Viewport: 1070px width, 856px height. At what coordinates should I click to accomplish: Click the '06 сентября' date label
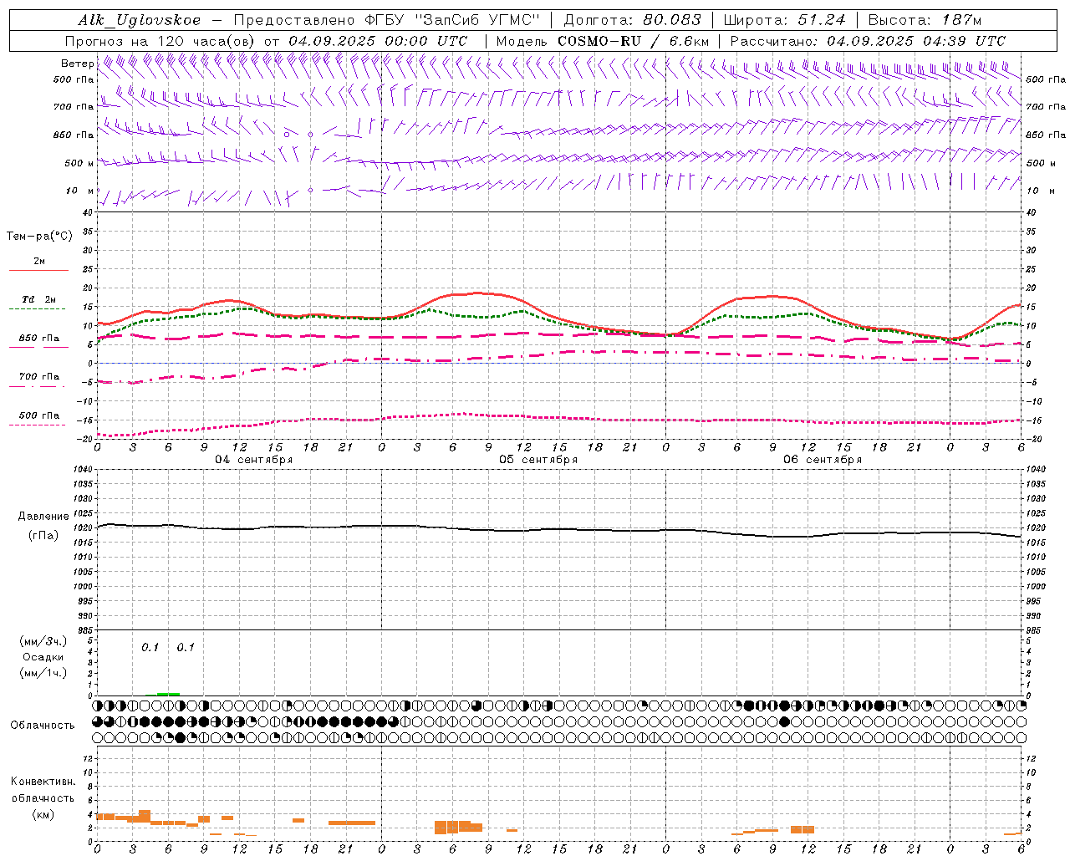click(x=823, y=460)
